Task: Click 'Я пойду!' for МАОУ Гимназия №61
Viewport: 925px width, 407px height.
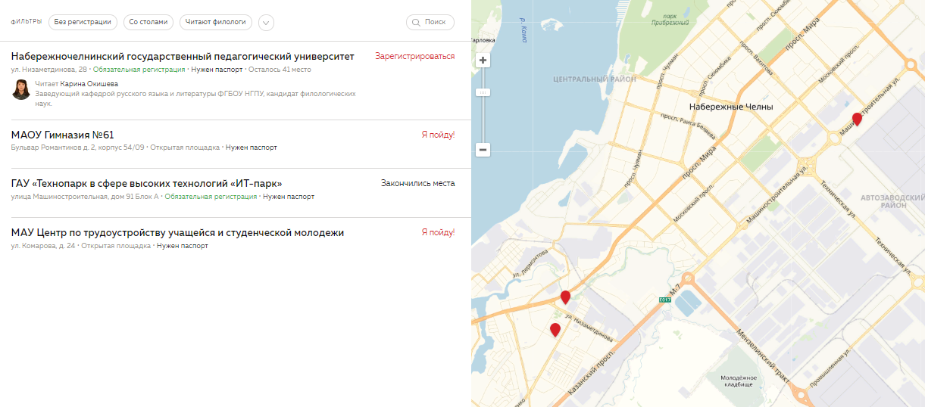Action: pyautogui.click(x=438, y=135)
